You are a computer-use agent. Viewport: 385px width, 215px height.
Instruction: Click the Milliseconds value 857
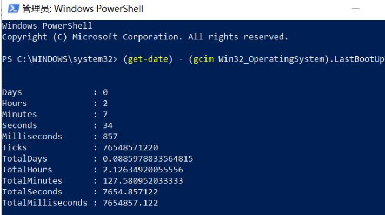[110, 137]
